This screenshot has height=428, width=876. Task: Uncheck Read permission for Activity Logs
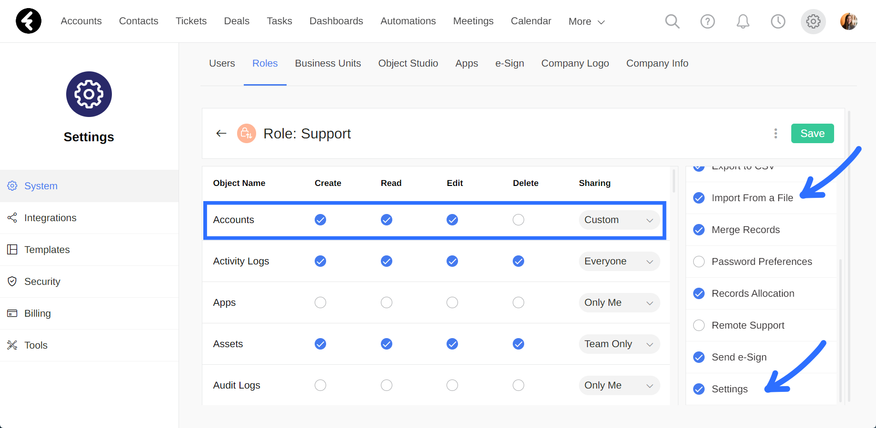[387, 261]
